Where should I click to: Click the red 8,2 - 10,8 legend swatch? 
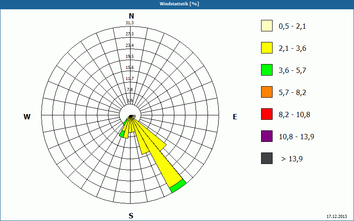tap(267, 114)
